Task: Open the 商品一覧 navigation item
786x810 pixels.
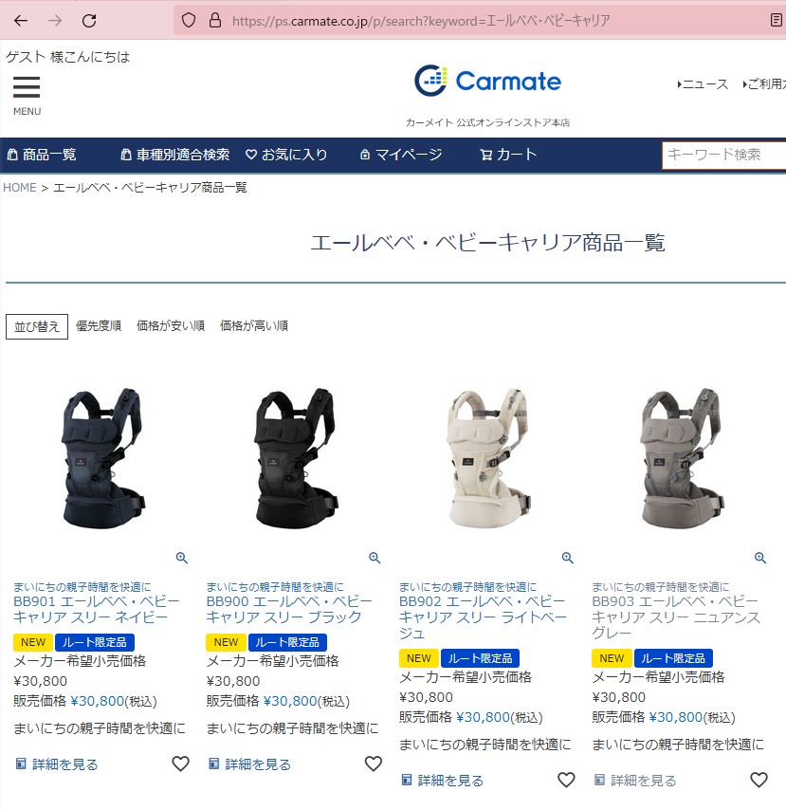Action: pos(42,155)
